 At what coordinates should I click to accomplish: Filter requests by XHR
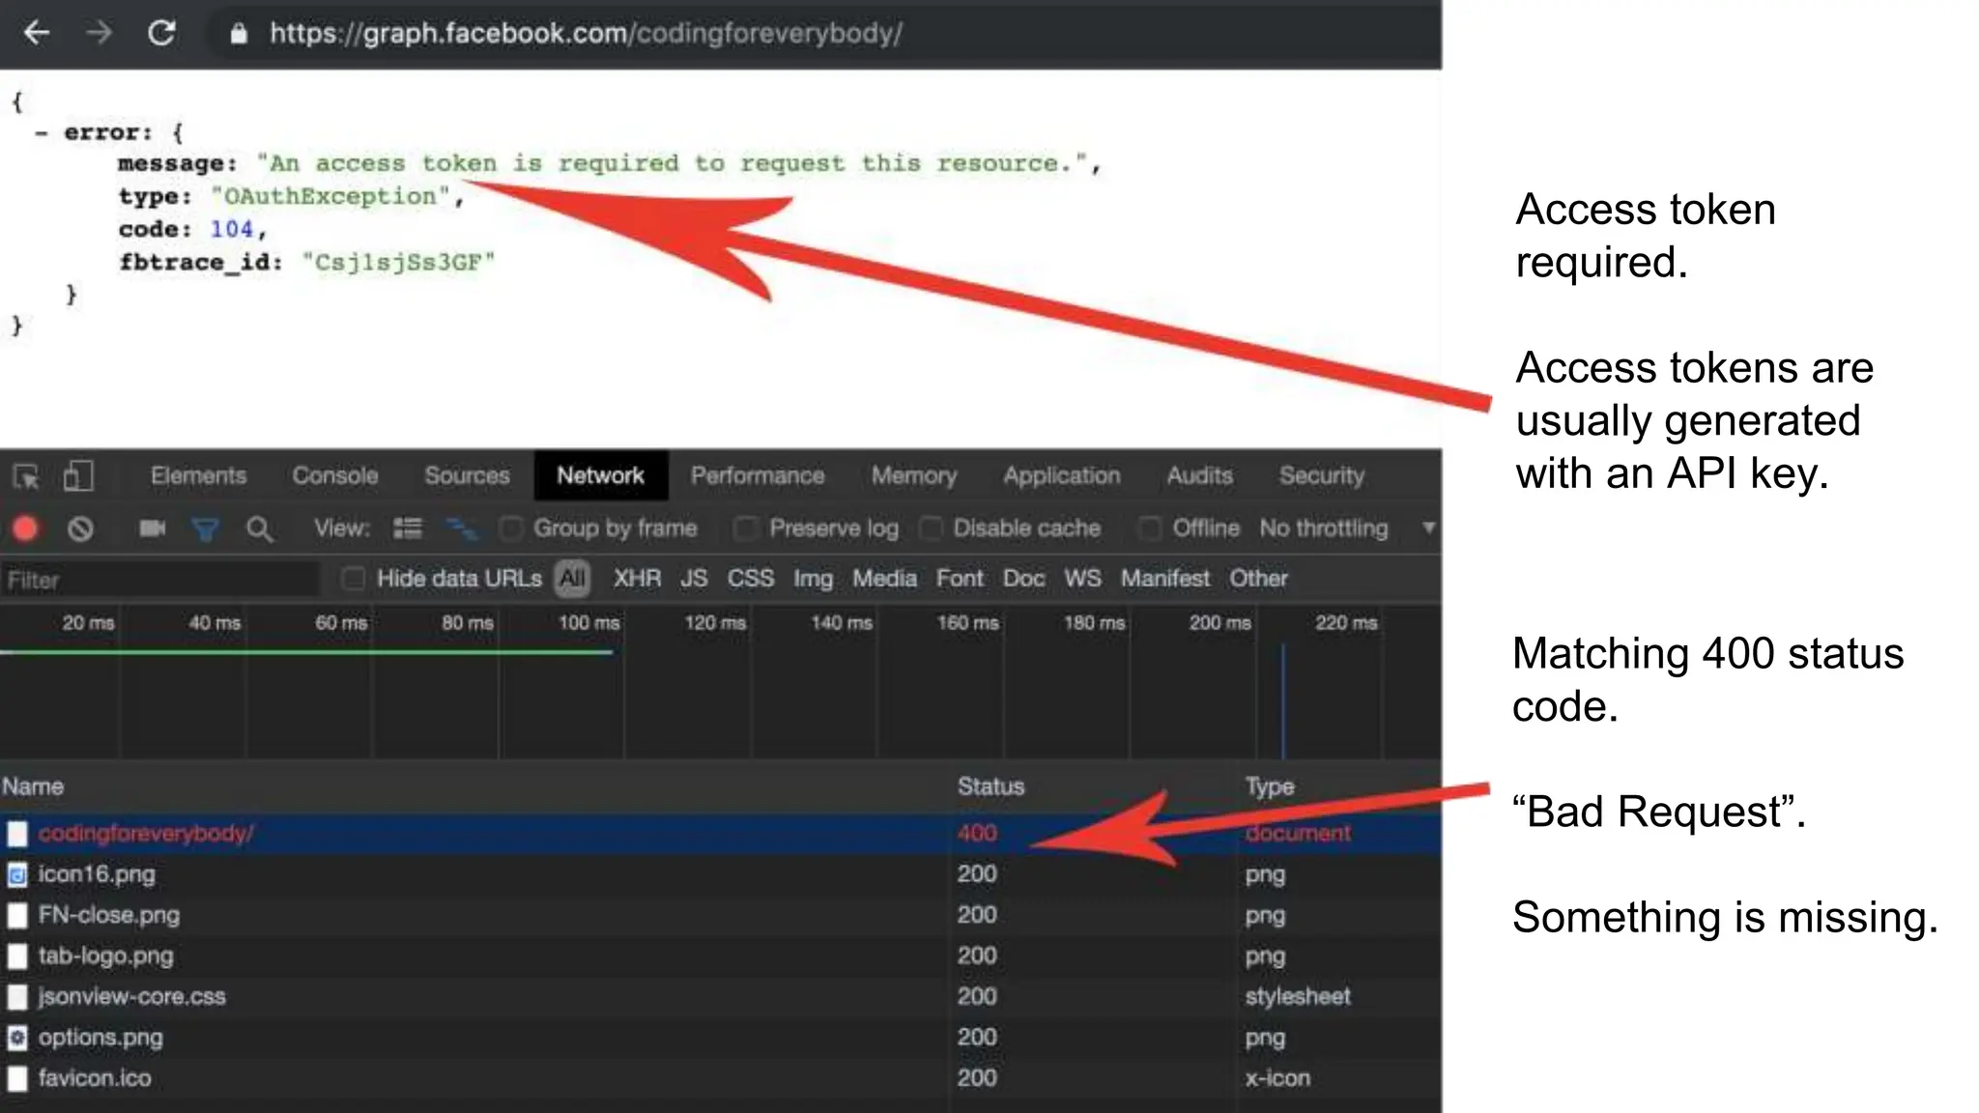tap(638, 579)
